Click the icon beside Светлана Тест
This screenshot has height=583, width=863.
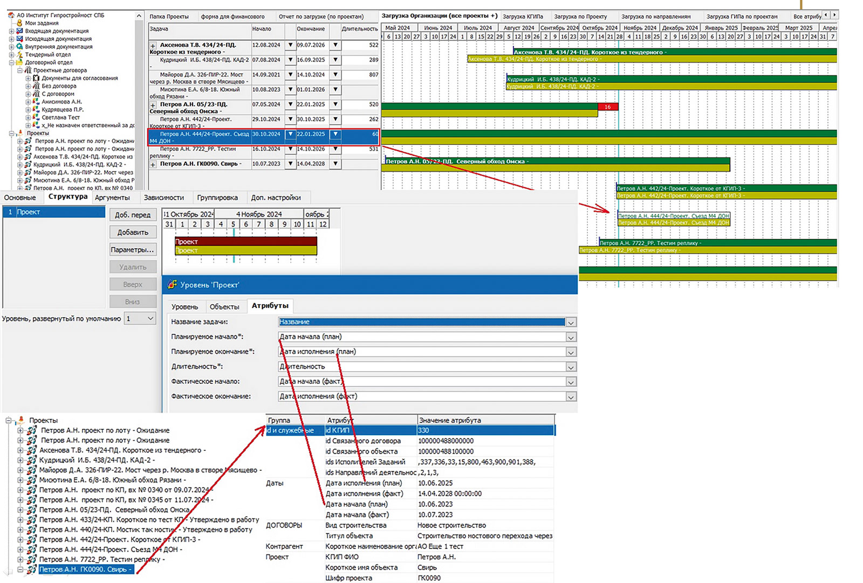click(36, 117)
